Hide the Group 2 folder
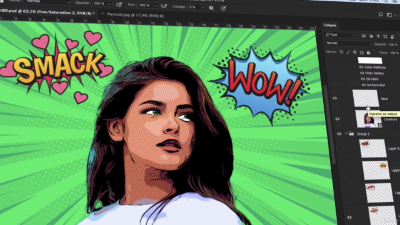The height and width of the screenshot is (225, 400). (339, 134)
